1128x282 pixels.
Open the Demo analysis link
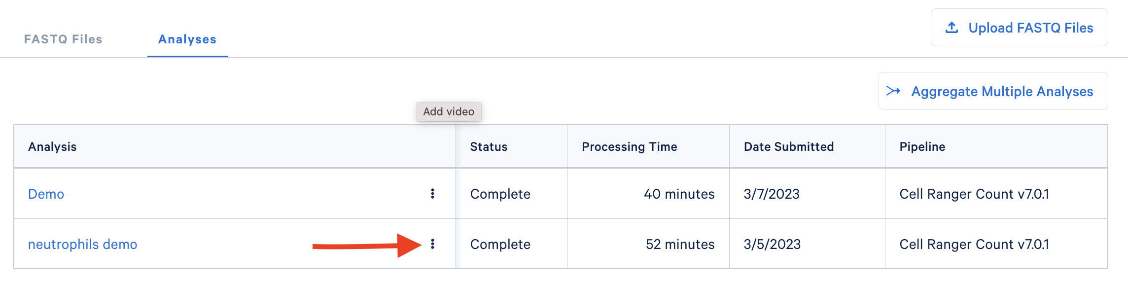point(46,194)
